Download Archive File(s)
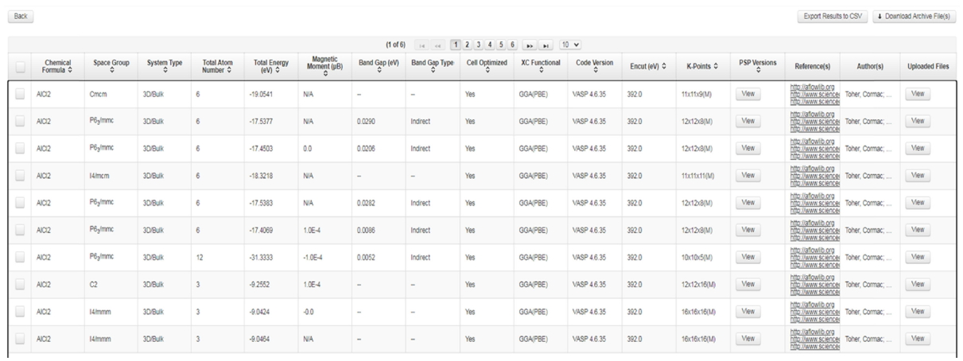Screen dimensions: 963x361 coord(914,16)
